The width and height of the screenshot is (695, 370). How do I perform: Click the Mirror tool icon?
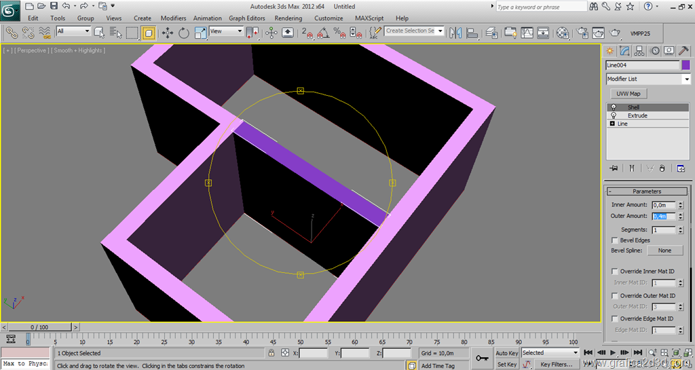point(455,32)
